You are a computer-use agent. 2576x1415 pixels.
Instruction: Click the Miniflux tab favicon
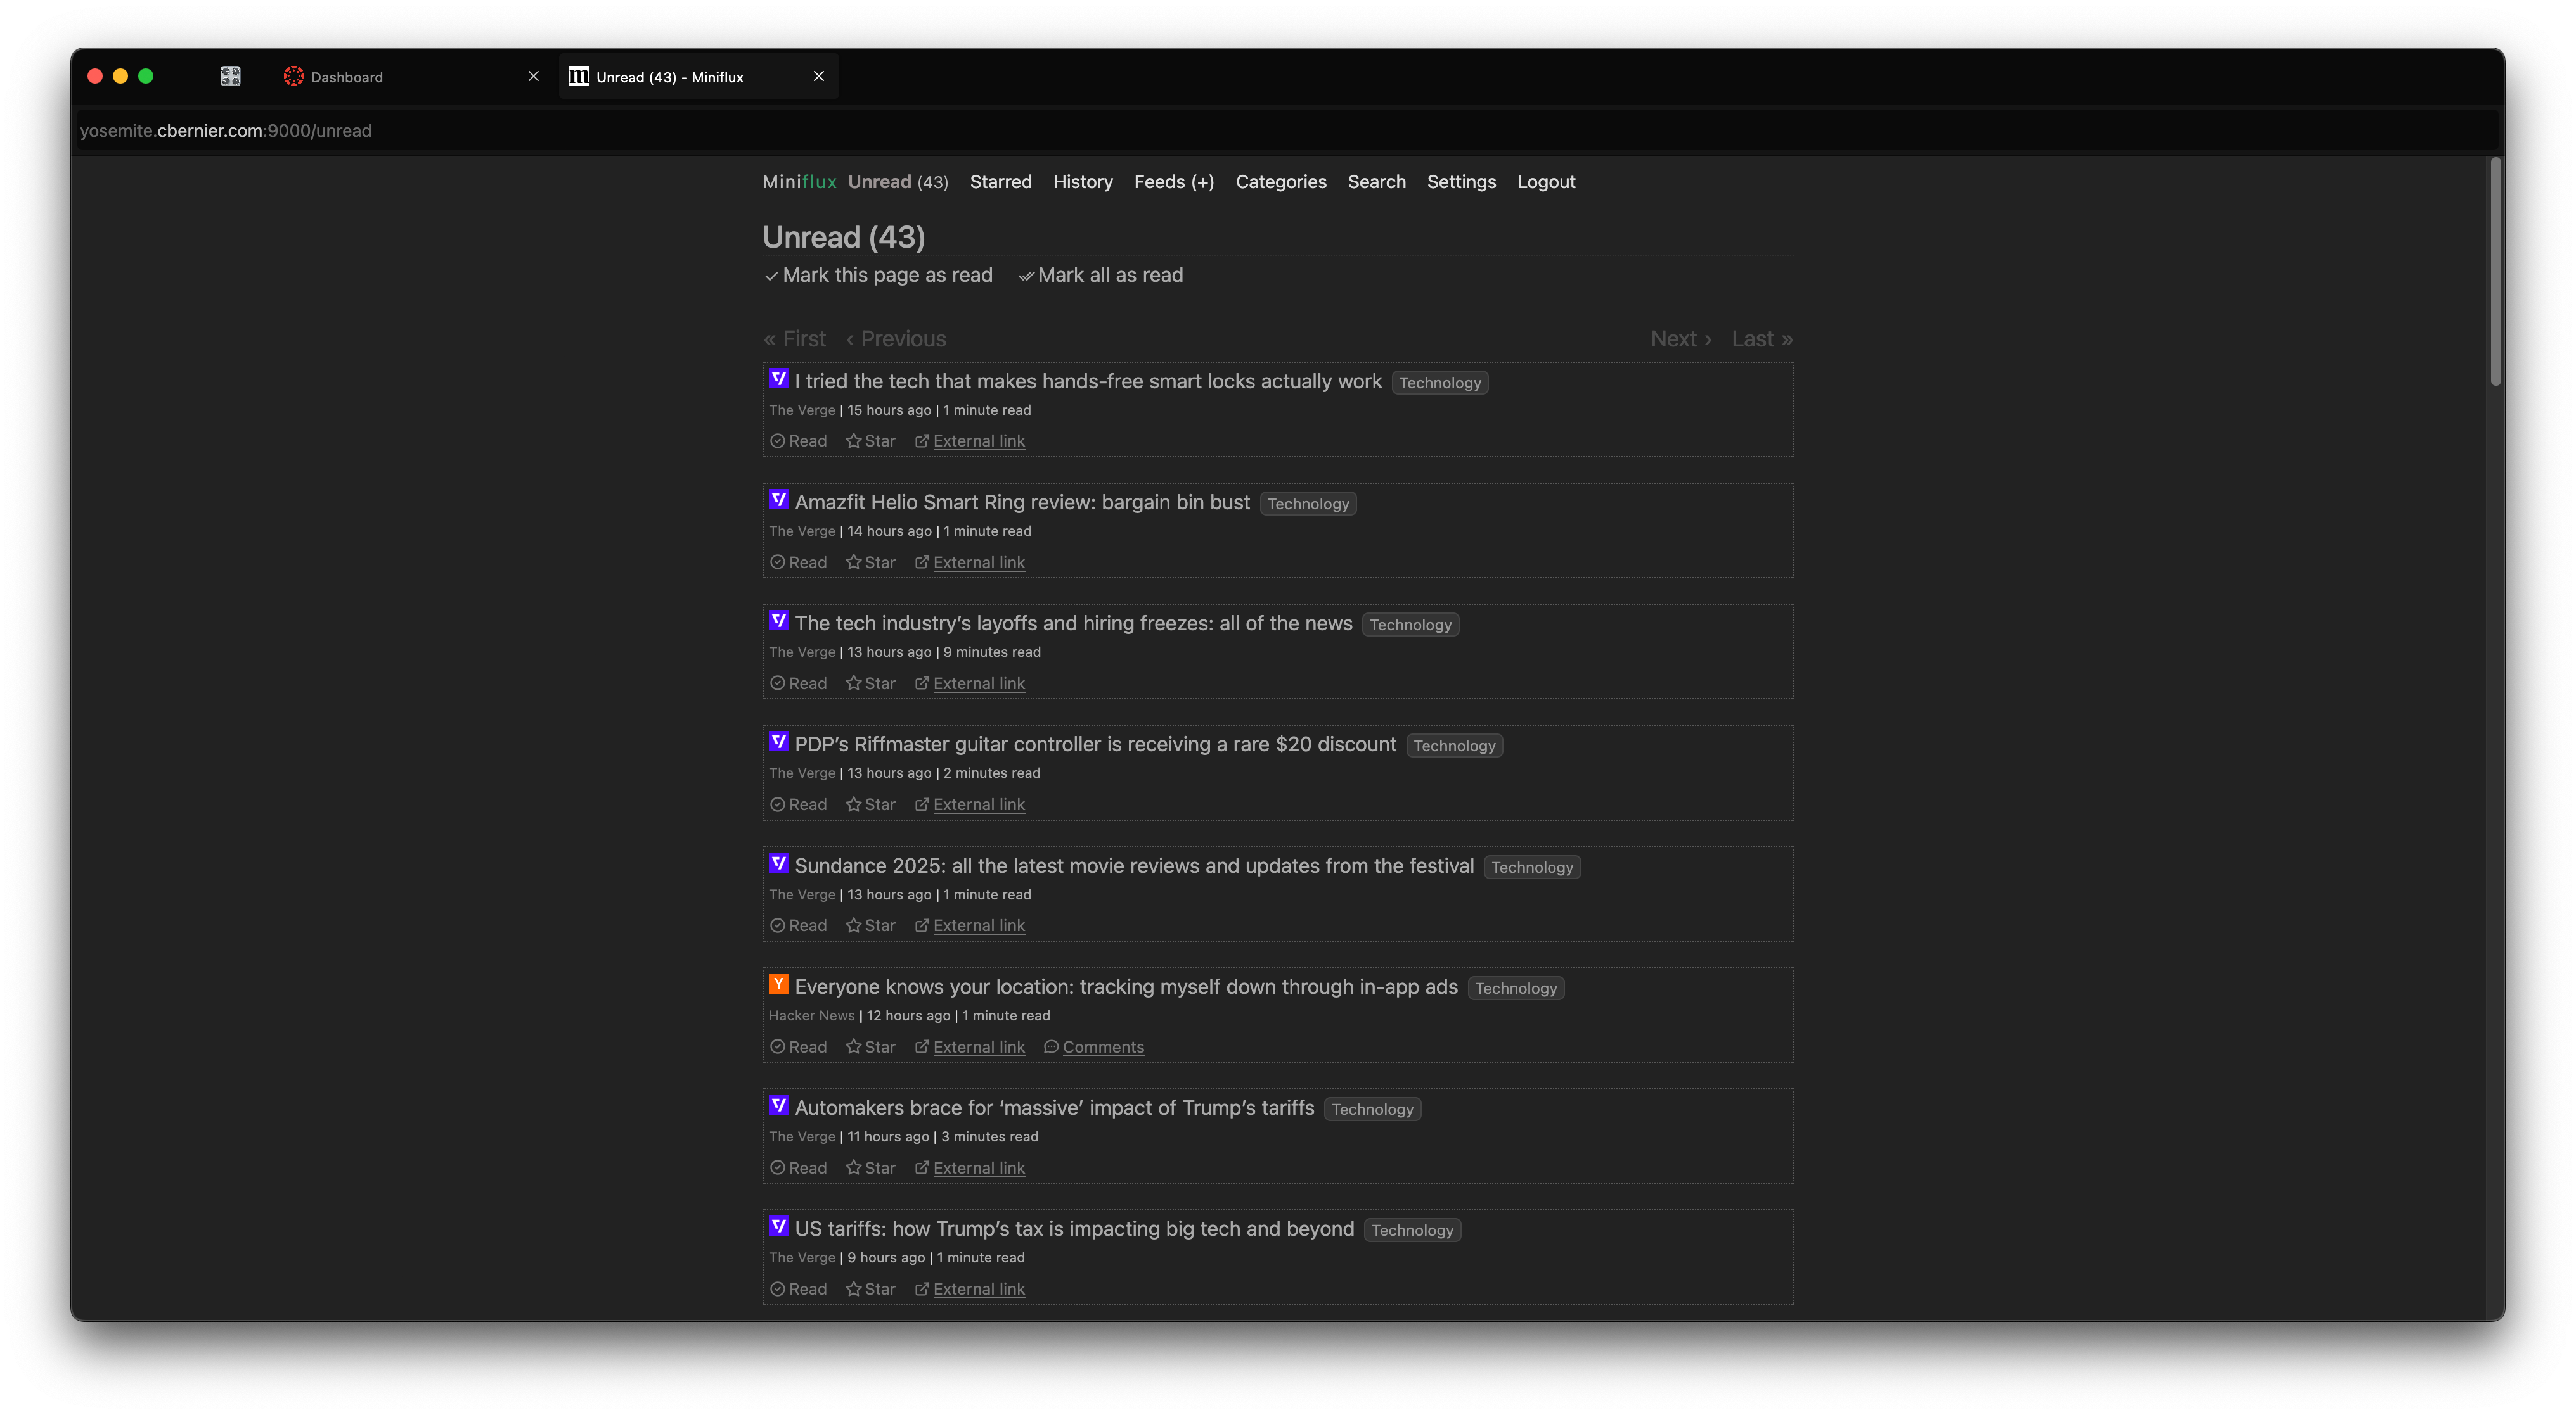click(579, 76)
